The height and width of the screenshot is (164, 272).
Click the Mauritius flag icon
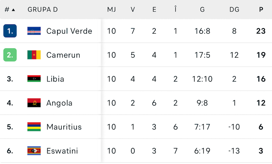[34, 127]
